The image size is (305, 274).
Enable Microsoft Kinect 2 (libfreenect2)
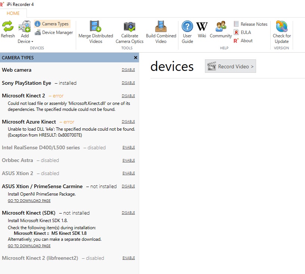tap(128, 258)
